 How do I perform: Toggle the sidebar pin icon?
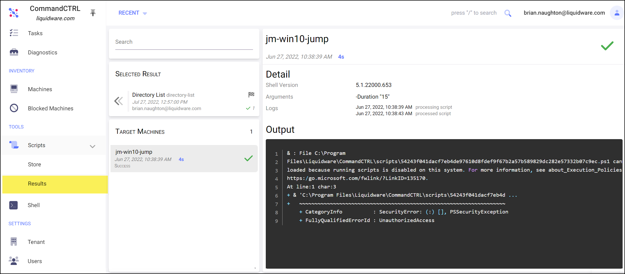93,13
